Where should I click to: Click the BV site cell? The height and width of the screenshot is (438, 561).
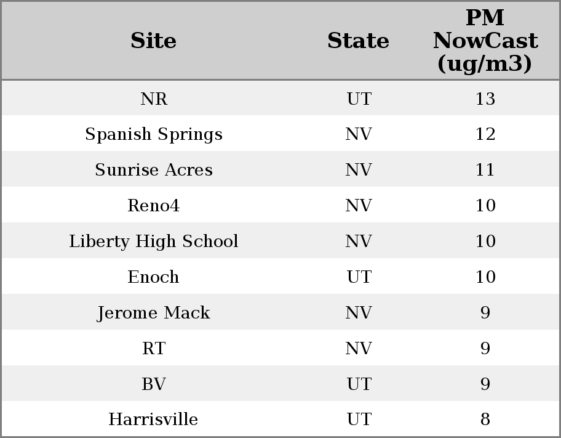[x=153, y=384]
